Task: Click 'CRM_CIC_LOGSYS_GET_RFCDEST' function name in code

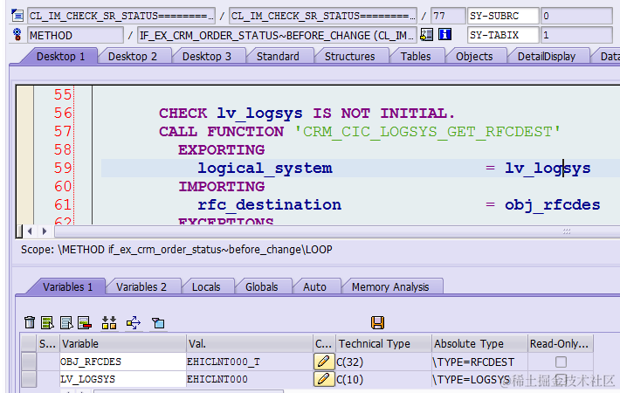Action: pyautogui.click(x=427, y=132)
